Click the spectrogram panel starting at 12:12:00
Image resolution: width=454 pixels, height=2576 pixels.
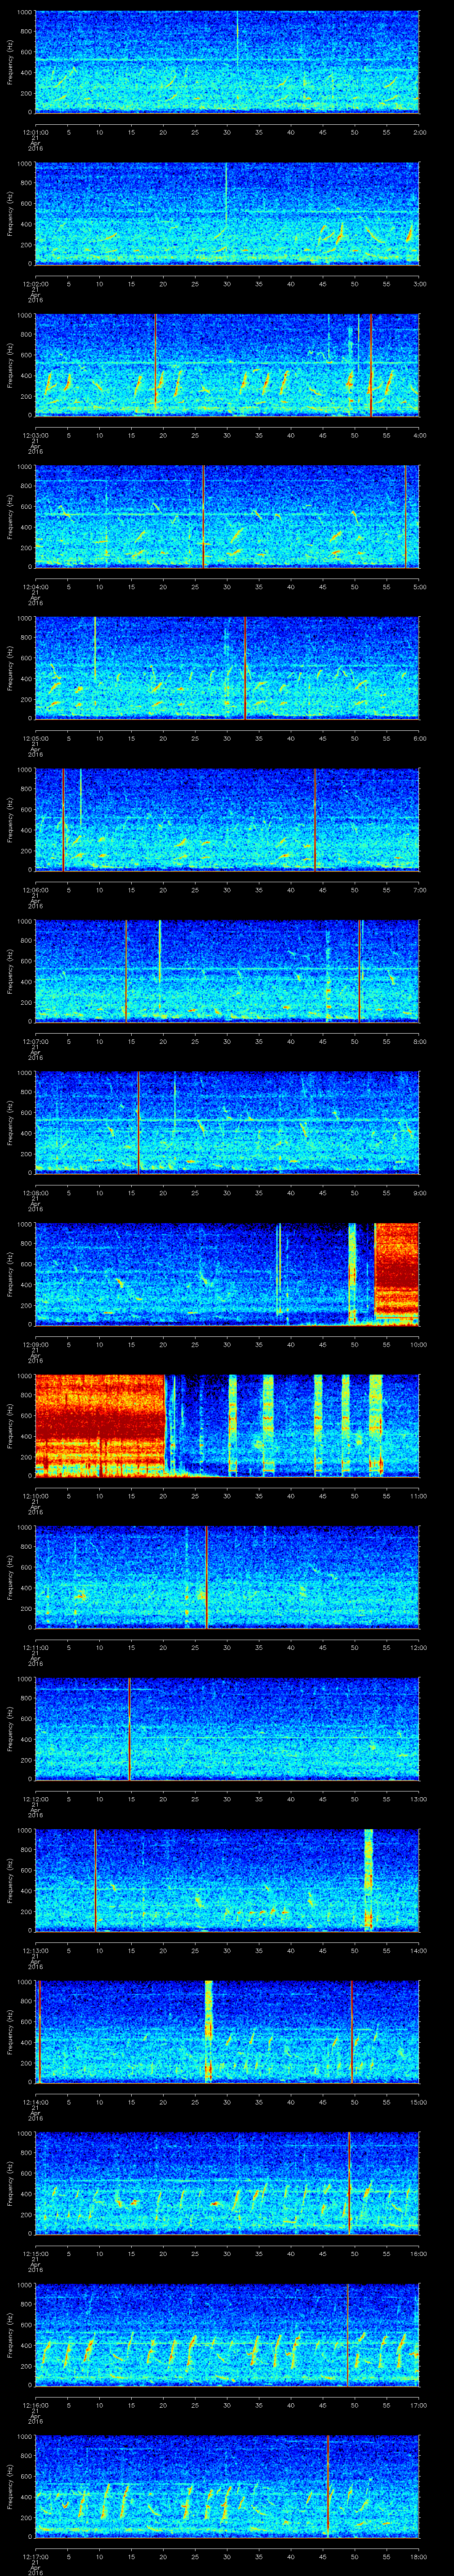pyautogui.click(x=227, y=1729)
